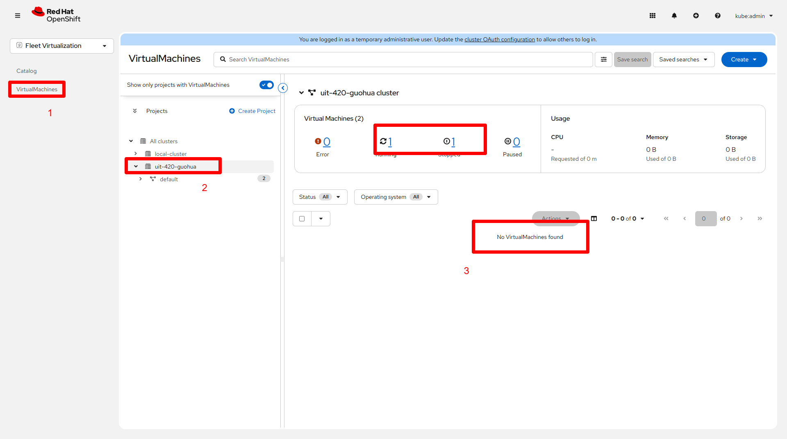The height and width of the screenshot is (439, 787).
Task: Collapse all projects with double chevron
Action: (135, 111)
